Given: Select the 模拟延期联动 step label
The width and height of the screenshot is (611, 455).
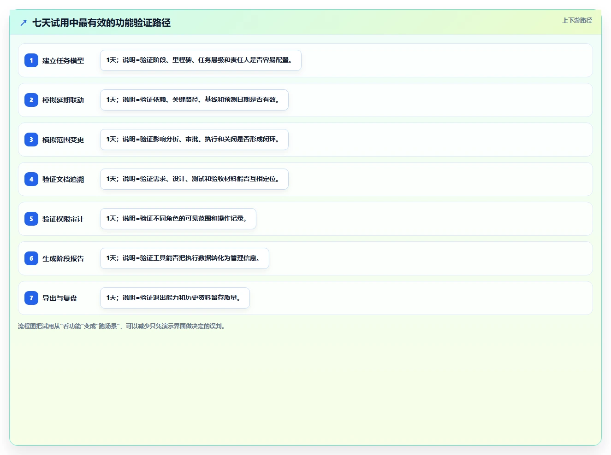Looking at the screenshot, I should coord(63,100).
